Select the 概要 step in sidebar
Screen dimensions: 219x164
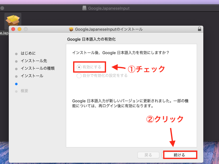[24, 91]
